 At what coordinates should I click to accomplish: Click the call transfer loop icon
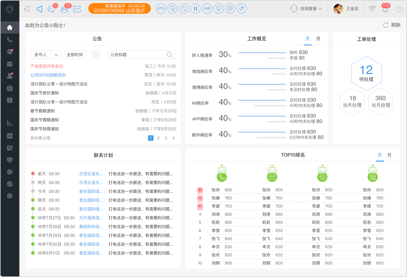[184, 8]
